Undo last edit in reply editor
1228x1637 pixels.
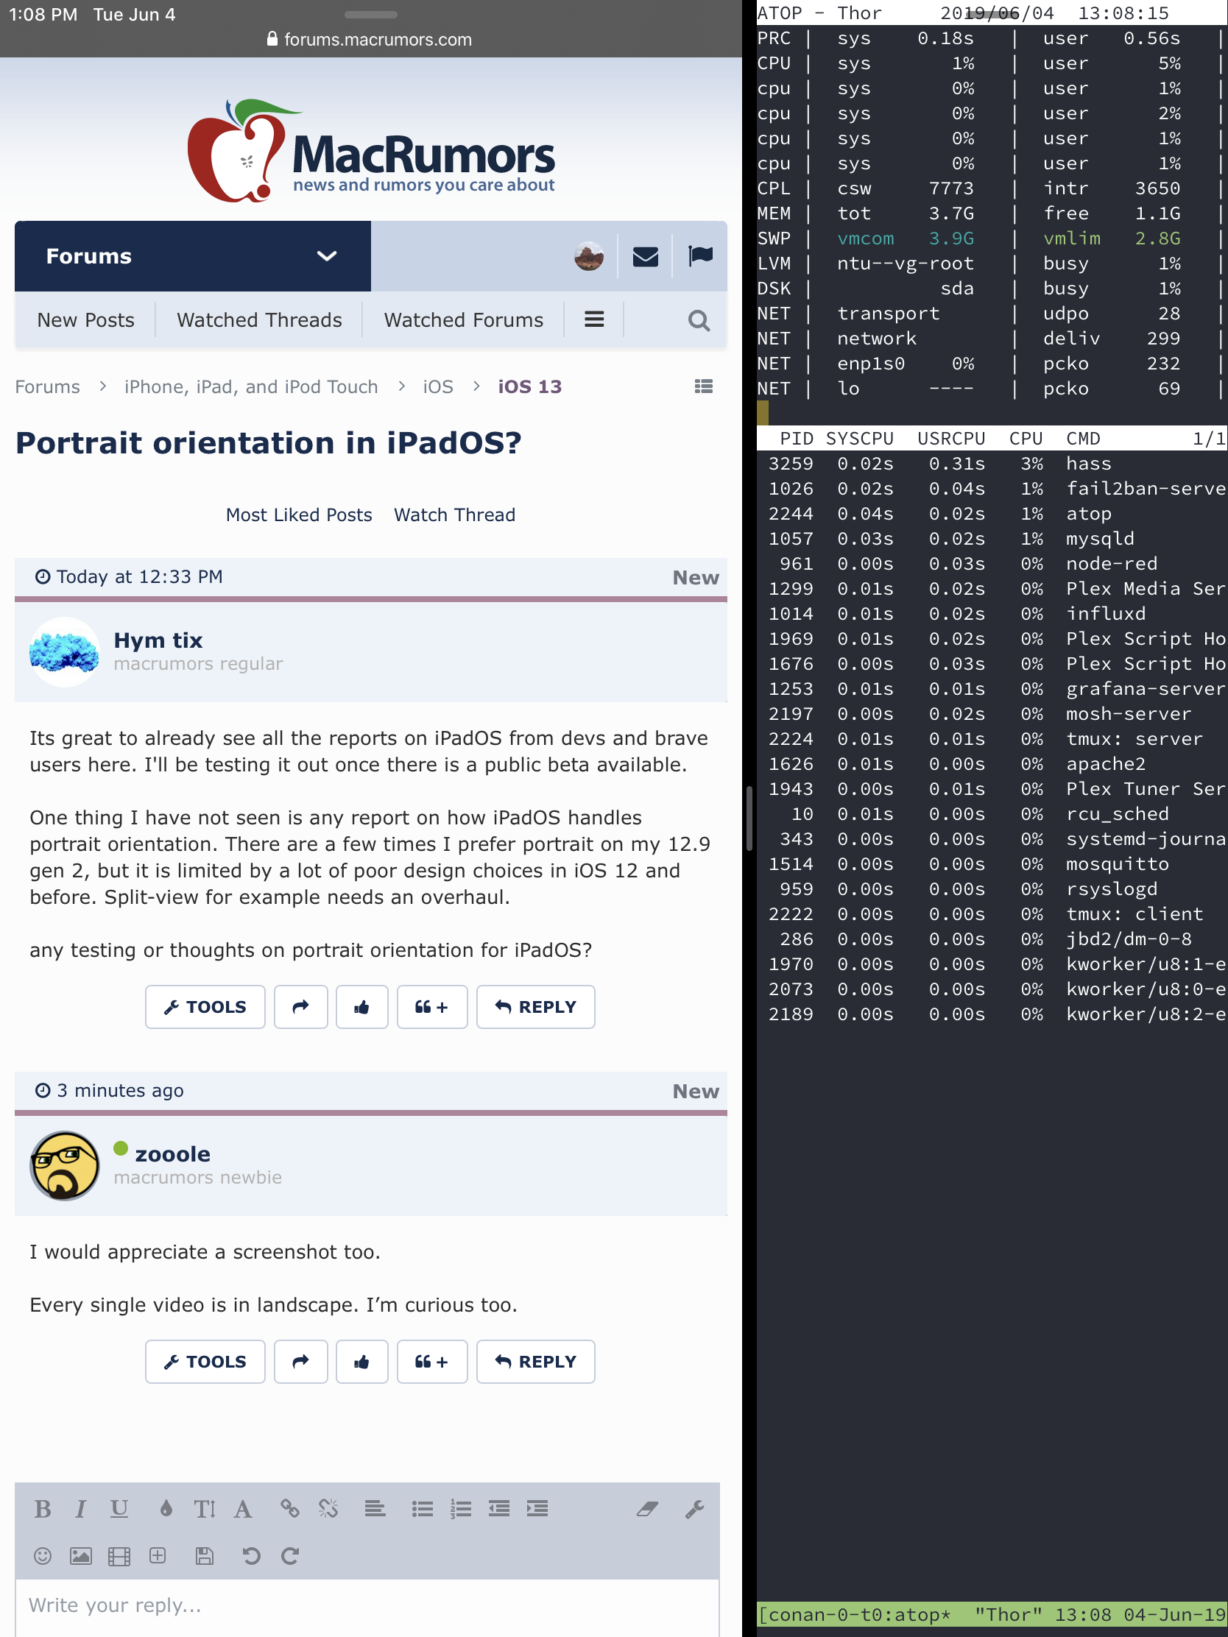pos(252,1556)
